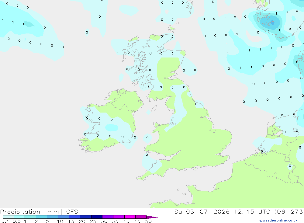Click the '30' legend scale label

pos(104,221)
